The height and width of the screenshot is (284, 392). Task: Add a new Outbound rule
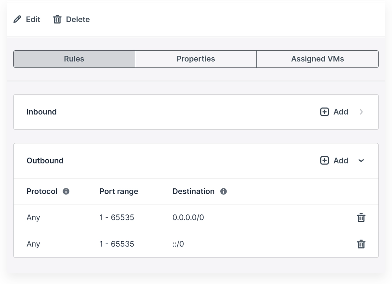pos(334,161)
